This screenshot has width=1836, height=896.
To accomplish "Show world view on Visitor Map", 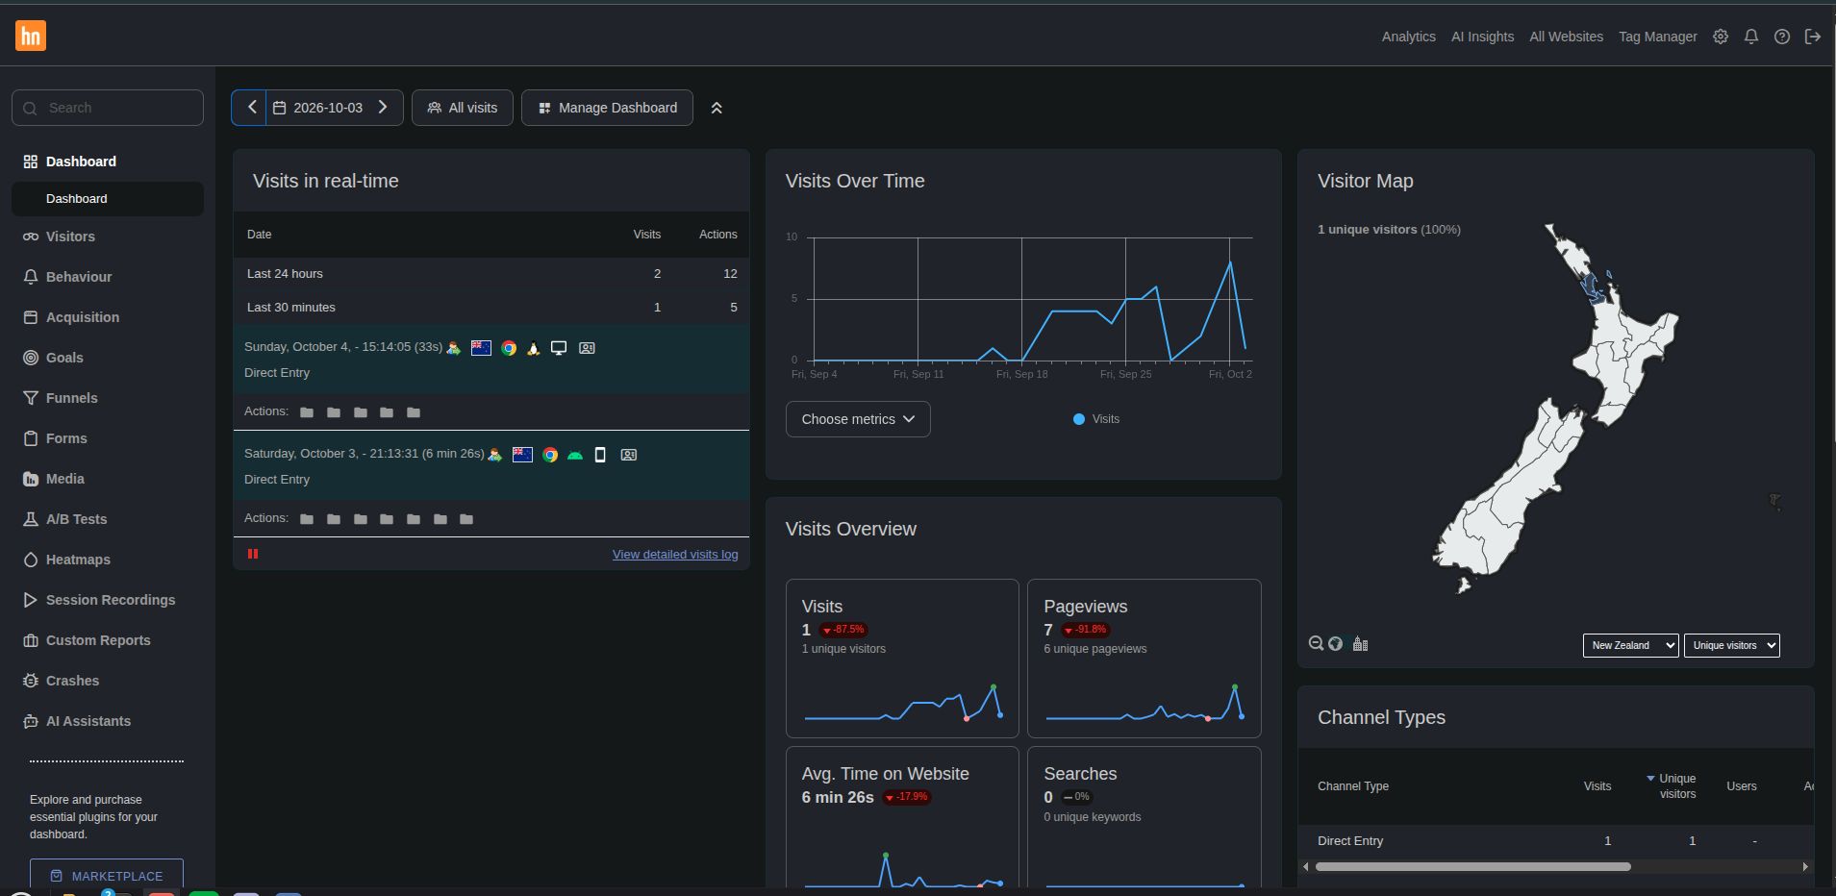I will coord(1335,643).
